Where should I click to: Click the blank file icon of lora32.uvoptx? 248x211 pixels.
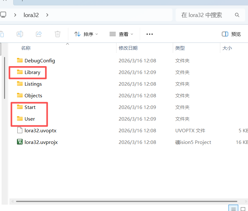tap(20, 130)
